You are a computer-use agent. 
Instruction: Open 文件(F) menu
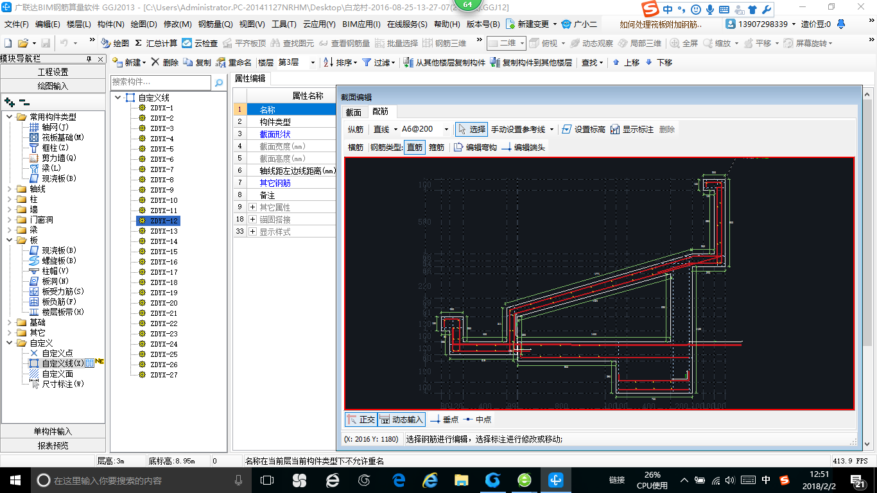point(17,24)
